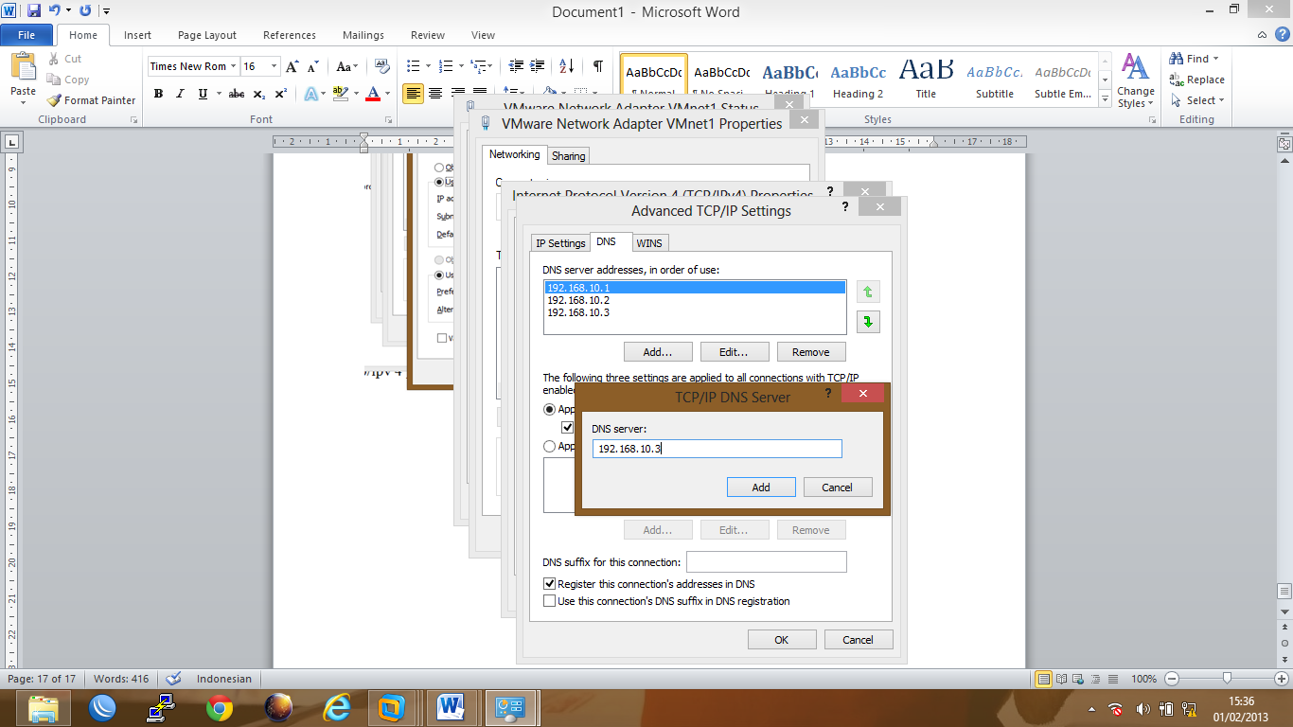The image size is (1293, 727).
Task: Apply Strikethrough formatting
Action: click(x=237, y=94)
